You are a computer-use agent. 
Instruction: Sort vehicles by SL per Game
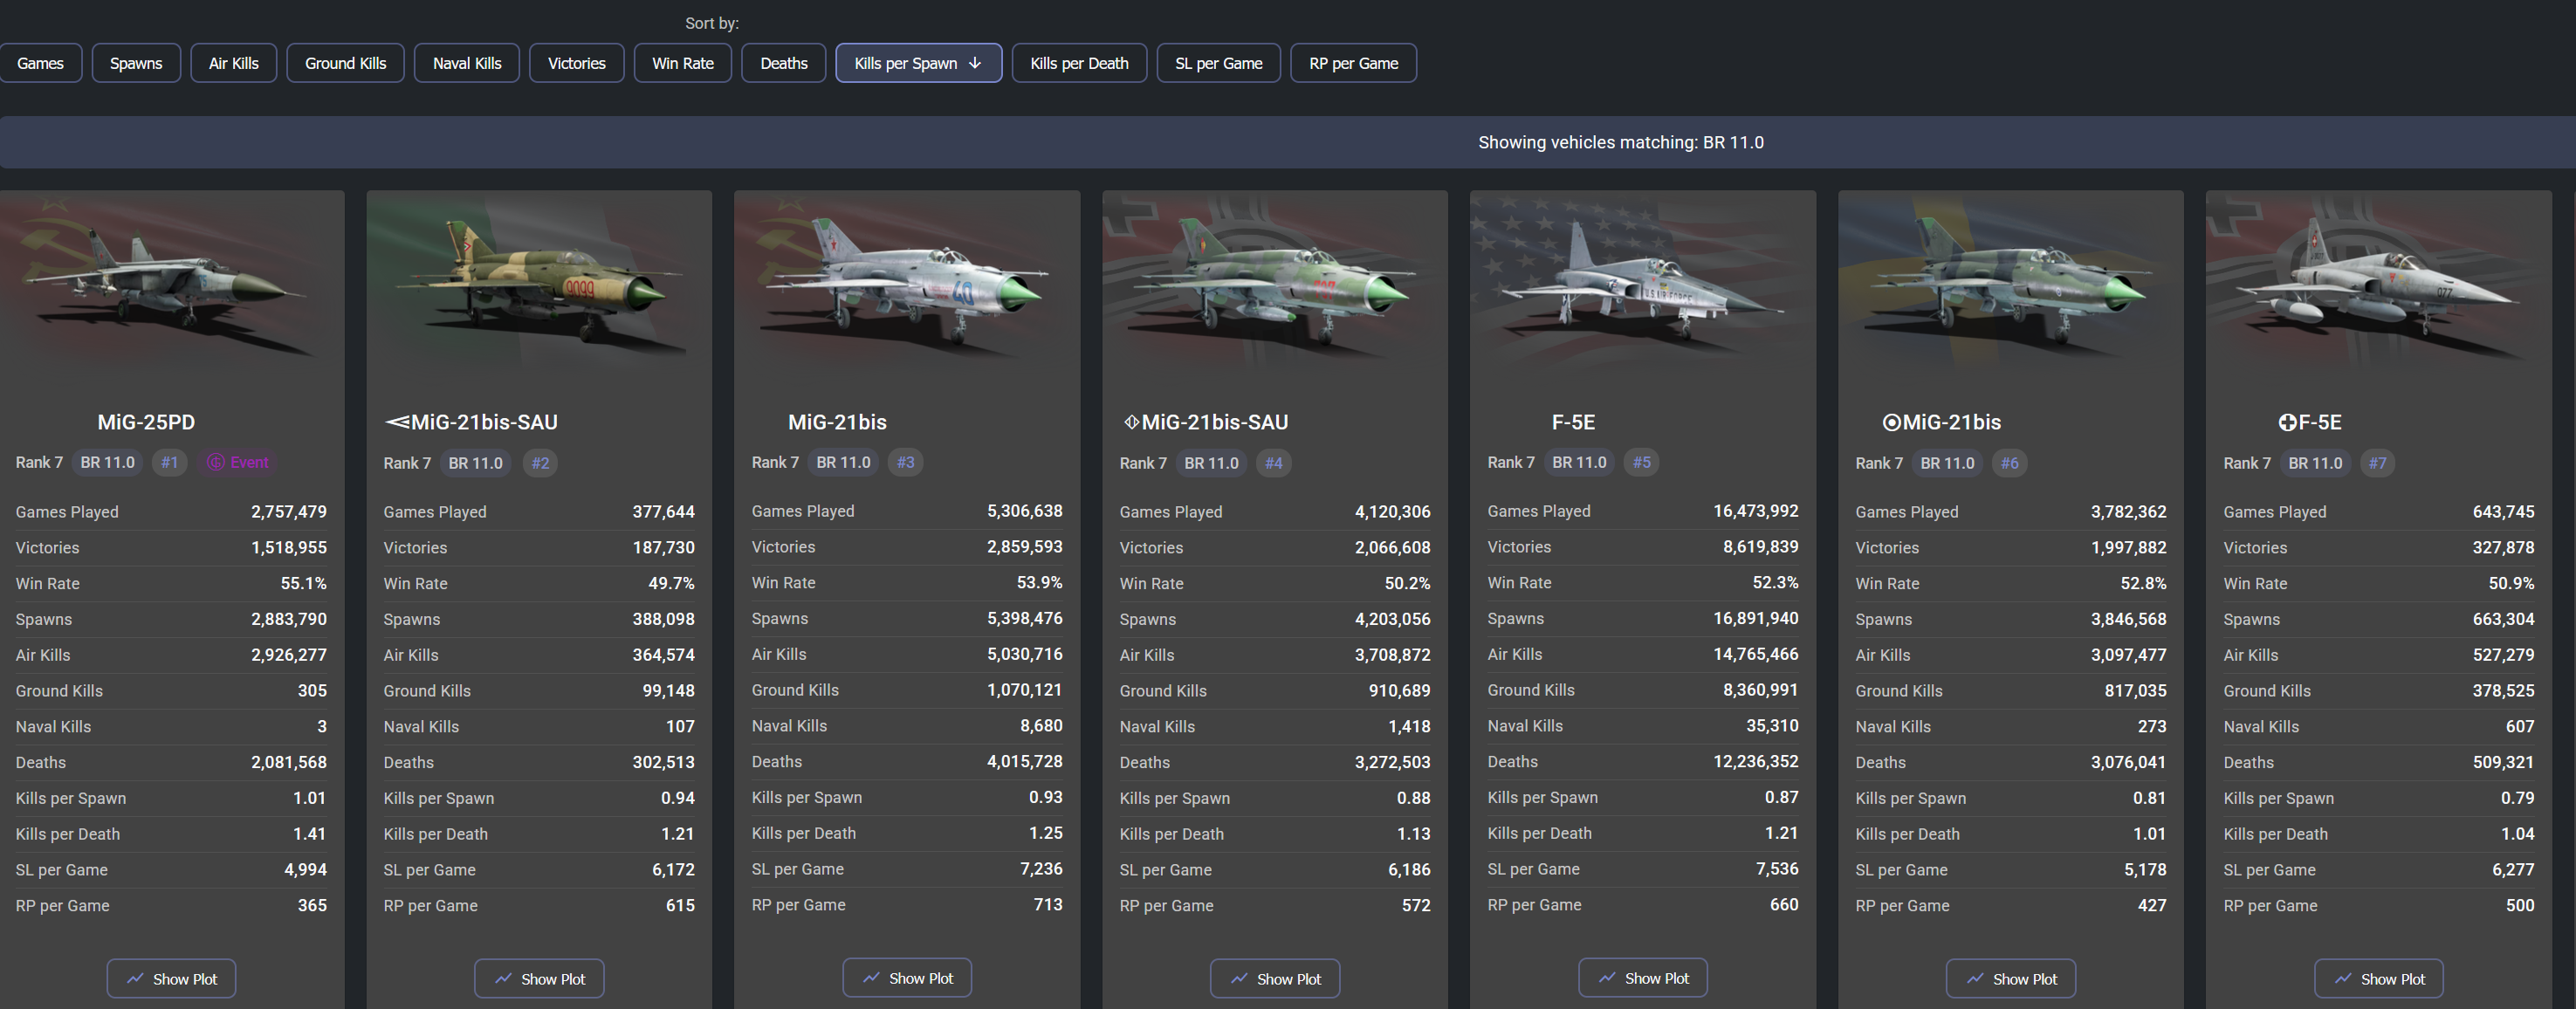point(1219,63)
